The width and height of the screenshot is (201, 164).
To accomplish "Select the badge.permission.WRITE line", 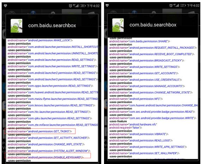I will [x=153, y=118].
